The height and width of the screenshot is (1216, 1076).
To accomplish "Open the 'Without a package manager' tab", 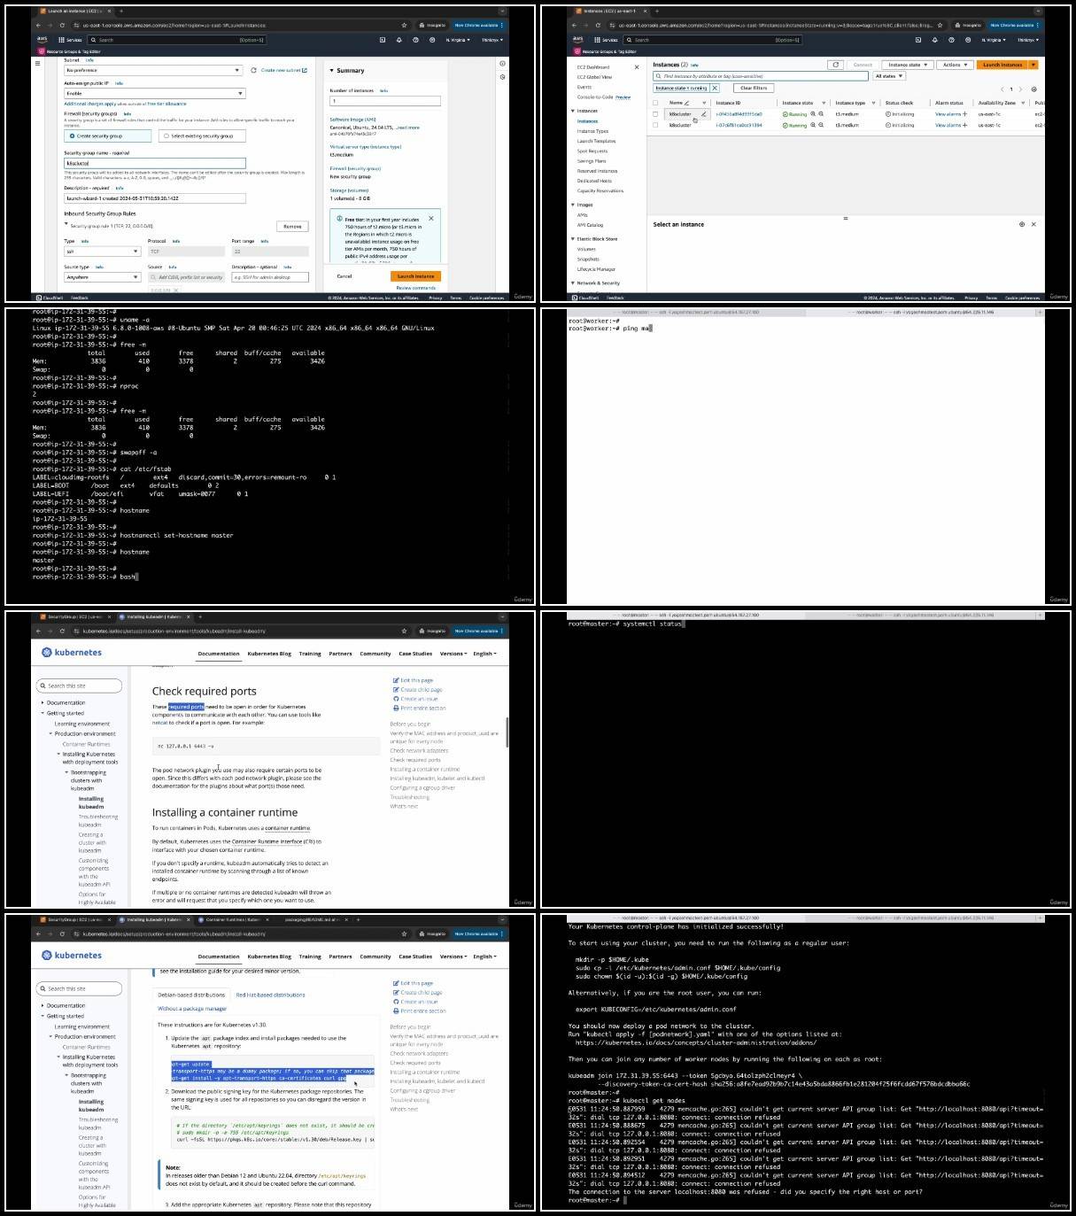I will 192,1008.
